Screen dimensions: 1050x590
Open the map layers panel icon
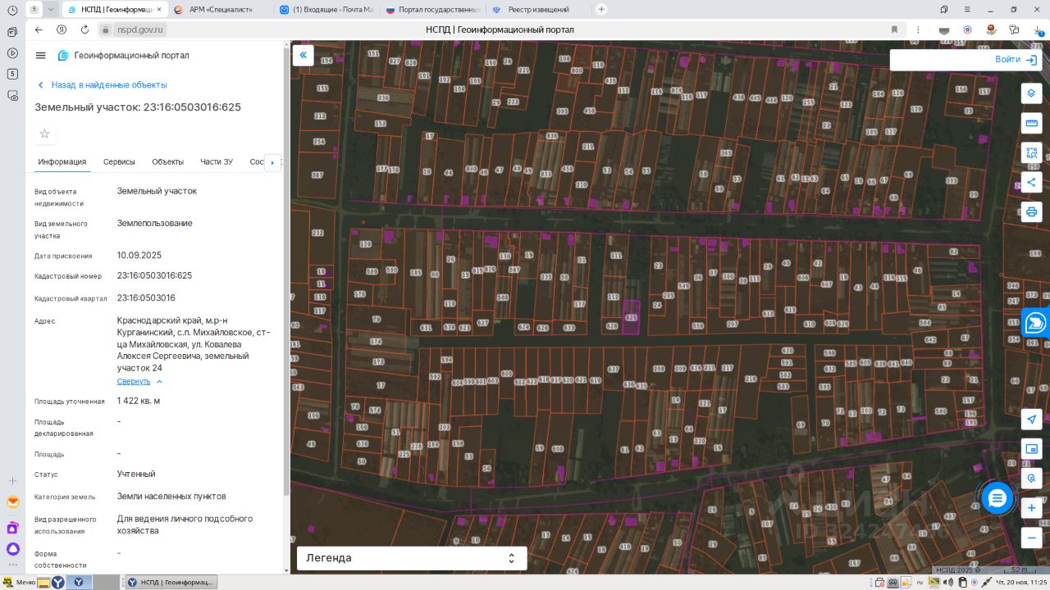(1031, 93)
